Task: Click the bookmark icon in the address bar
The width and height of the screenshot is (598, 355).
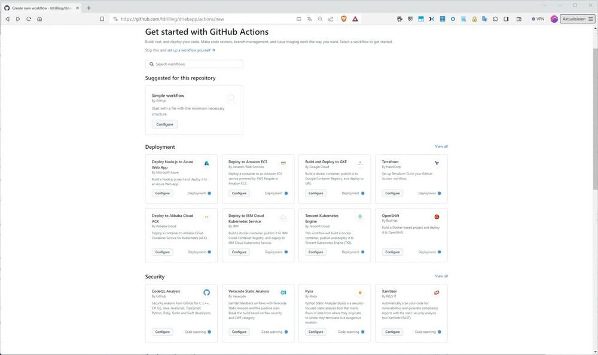Action: (x=102, y=19)
